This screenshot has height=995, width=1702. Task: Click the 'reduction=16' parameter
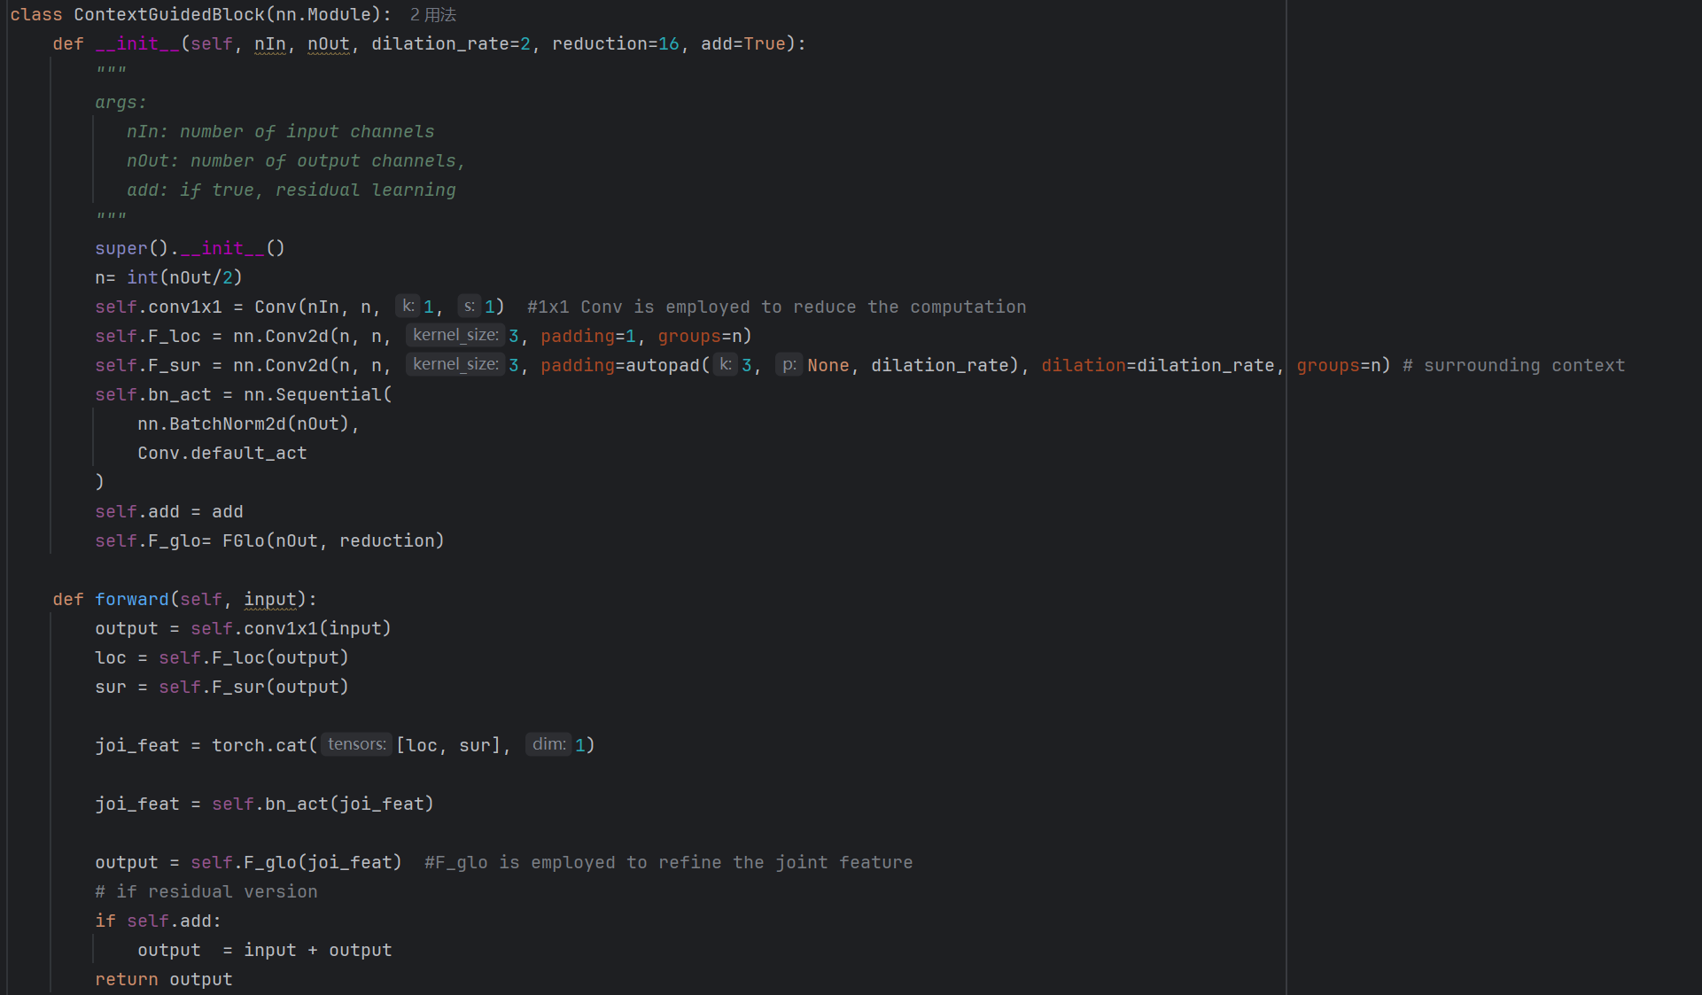615,44
